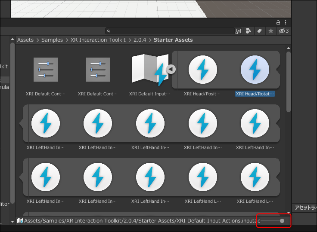Toggle hidden packages visibility eye icon
This screenshot has width=317, height=232.
pyautogui.click(x=284, y=31)
